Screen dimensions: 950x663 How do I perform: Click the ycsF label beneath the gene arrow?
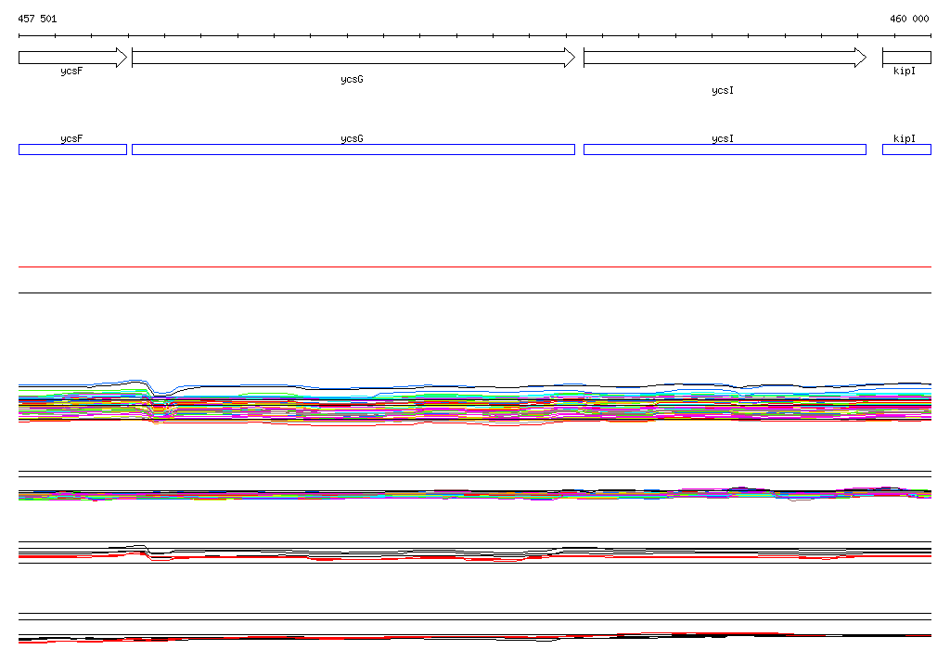tap(71, 71)
